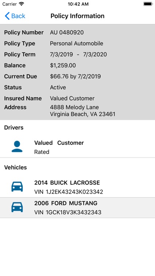Screen dimensions: 155x276
Task: Tap the Ford Mustang car icon
Action: pyautogui.click(x=17, y=207)
